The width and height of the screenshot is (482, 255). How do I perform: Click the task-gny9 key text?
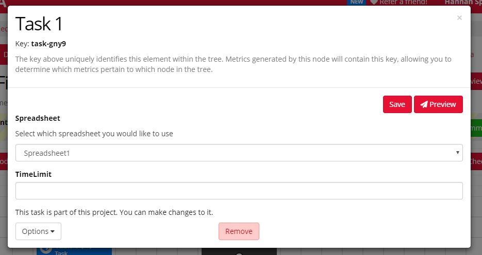48,44
